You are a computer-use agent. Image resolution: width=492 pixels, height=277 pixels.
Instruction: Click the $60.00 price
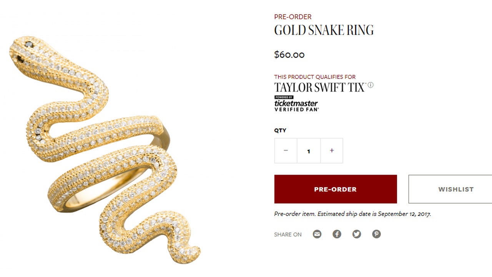point(289,55)
